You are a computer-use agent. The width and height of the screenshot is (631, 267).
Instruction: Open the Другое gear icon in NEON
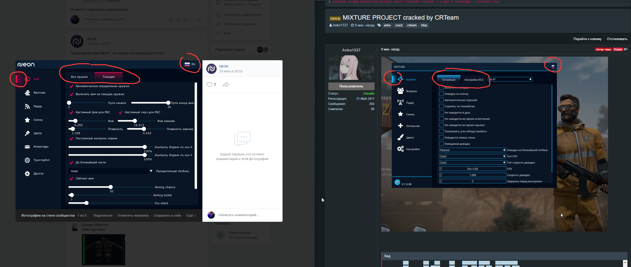(x=27, y=173)
